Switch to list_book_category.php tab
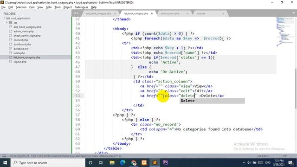Viewport: 297px width, 167px height. [136, 13]
